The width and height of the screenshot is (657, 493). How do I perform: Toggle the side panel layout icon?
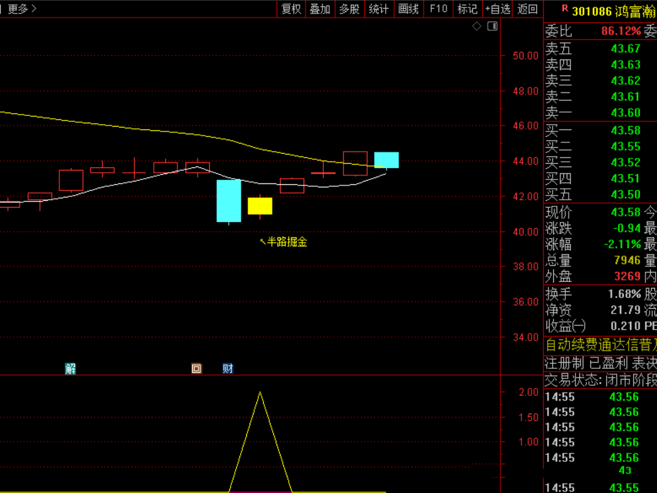tap(492, 26)
